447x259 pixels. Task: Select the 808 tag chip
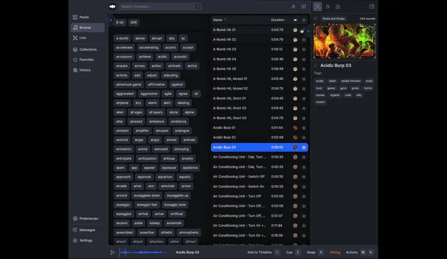click(134, 22)
